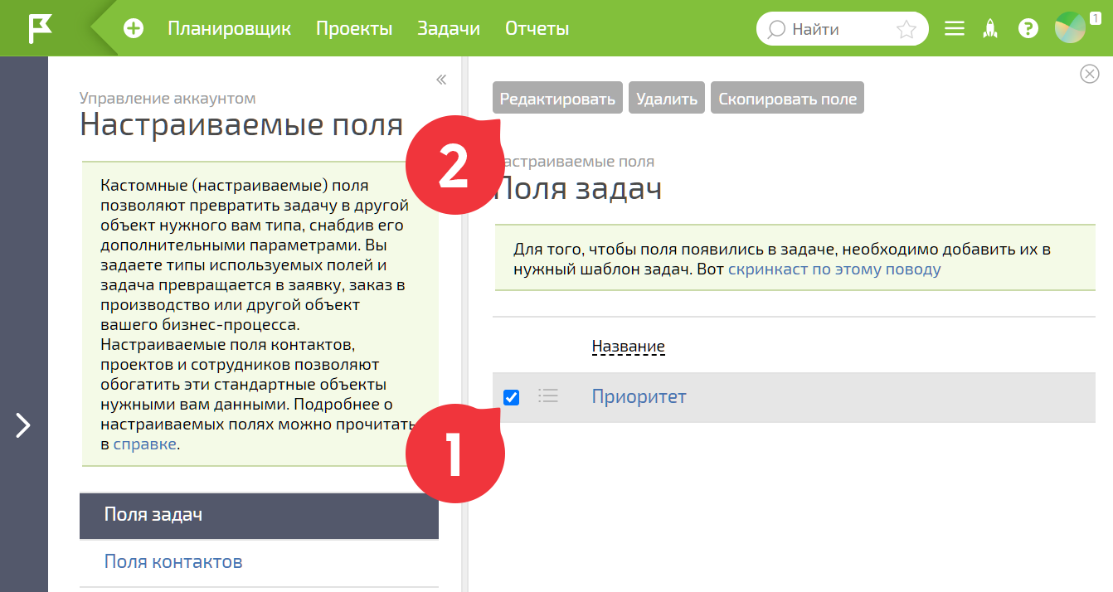Click the plus icon in top bar
The height and width of the screenshot is (592, 1113).
(x=134, y=28)
